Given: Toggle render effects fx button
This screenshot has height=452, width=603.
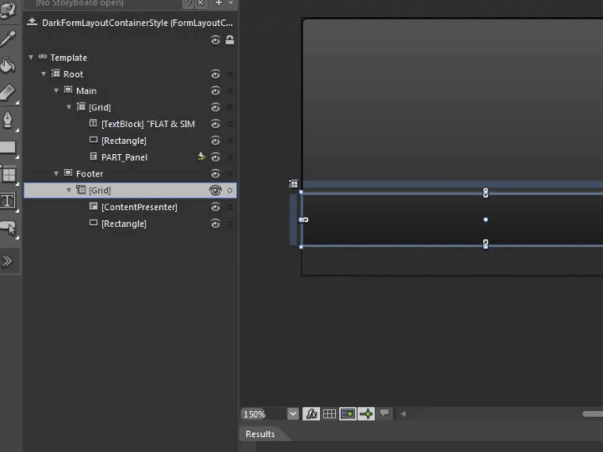Looking at the screenshot, I should pyautogui.click(x=311, y=414).
